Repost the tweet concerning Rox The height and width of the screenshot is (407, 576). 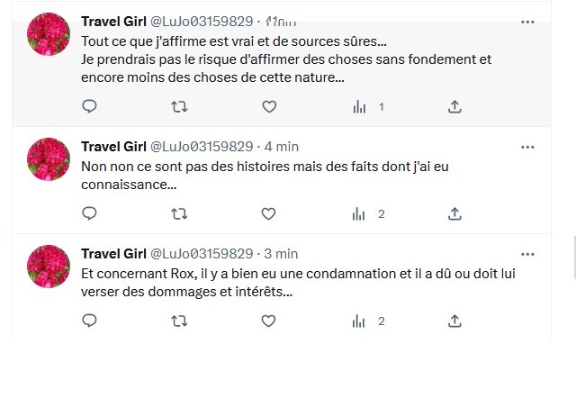point(179,321)
